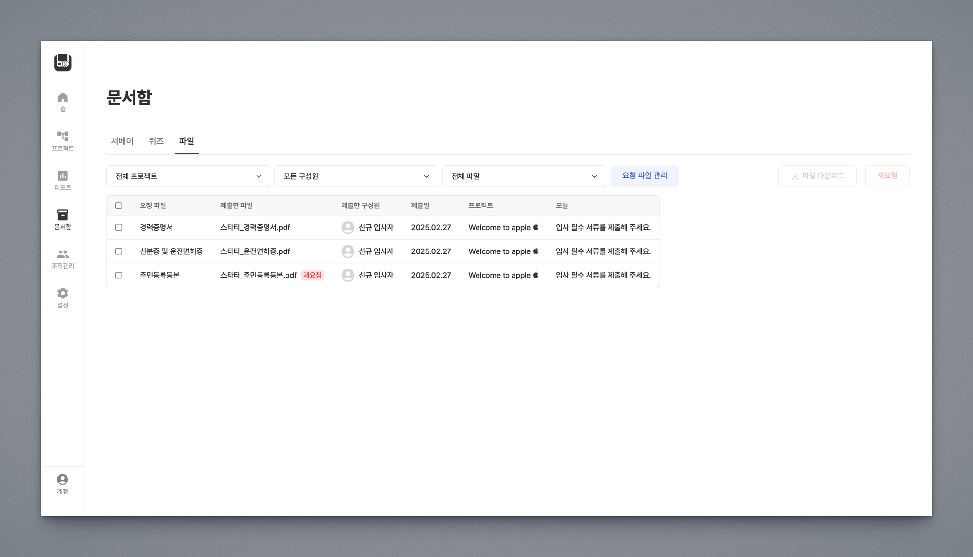Check the 주민등록등본 row checkbox
Viewport: 973px width, 557px height.
click(119, 275)
